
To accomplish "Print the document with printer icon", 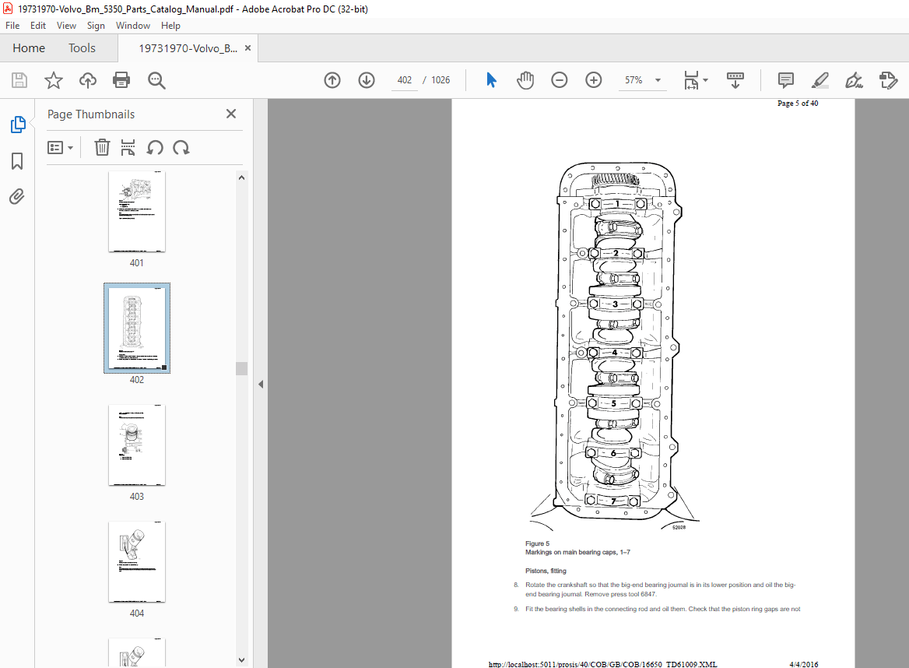I will click(x=121, y=80).
